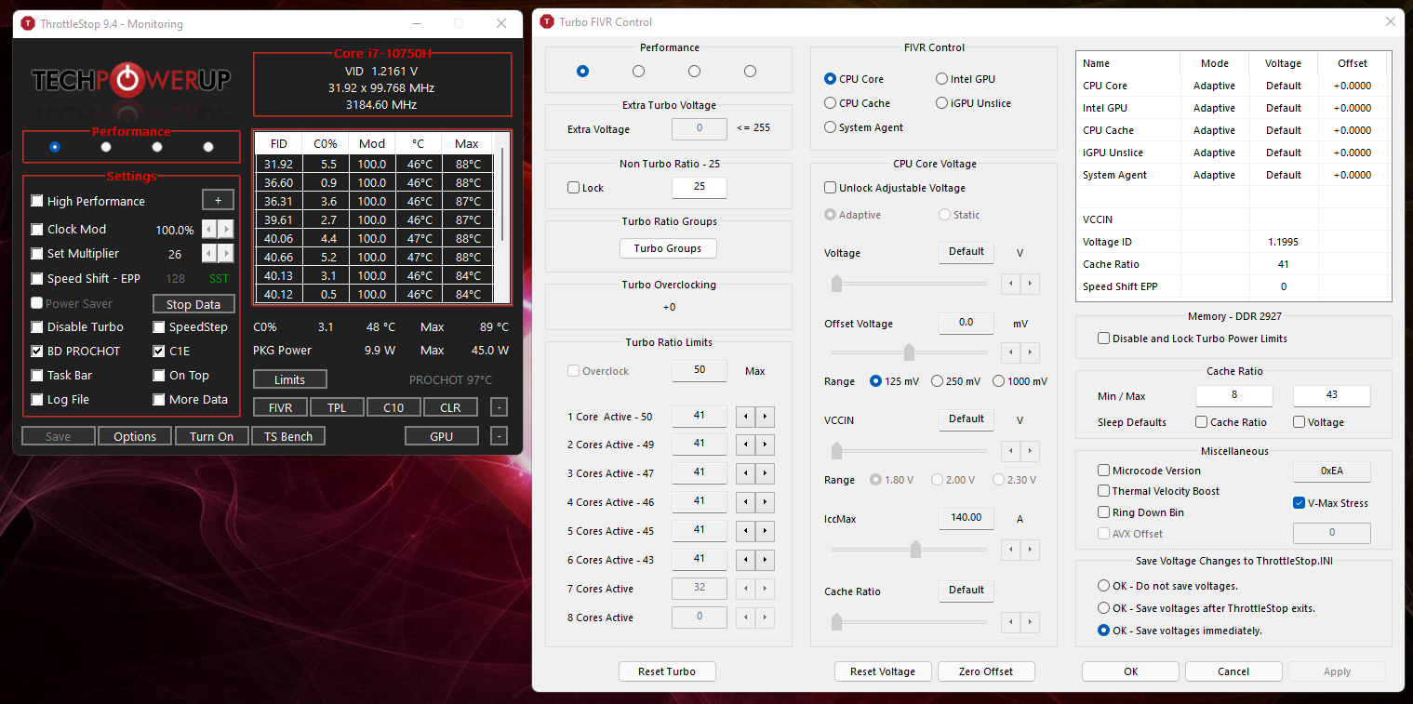Click the core table vertical scrollbar
This screenshot has width=1413, height=704.
pos(503,195)
